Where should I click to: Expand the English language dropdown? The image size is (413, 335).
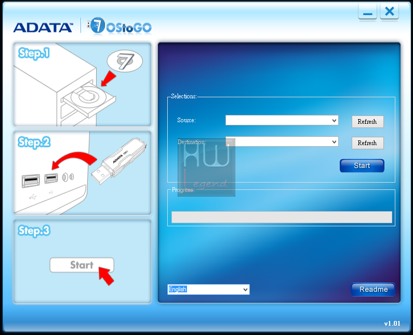(x=208, y=289)
